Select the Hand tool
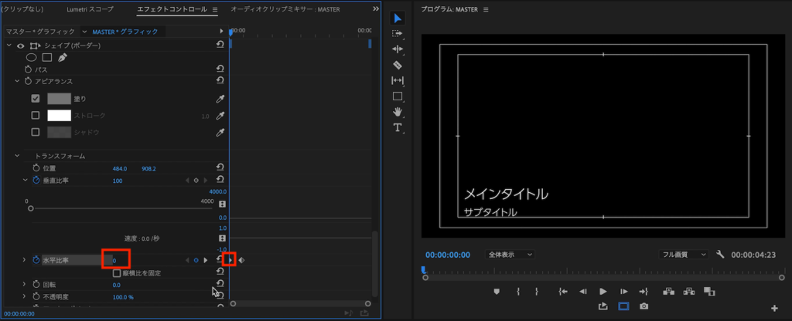This screenshot has width=792, height=321. point(398,112)
